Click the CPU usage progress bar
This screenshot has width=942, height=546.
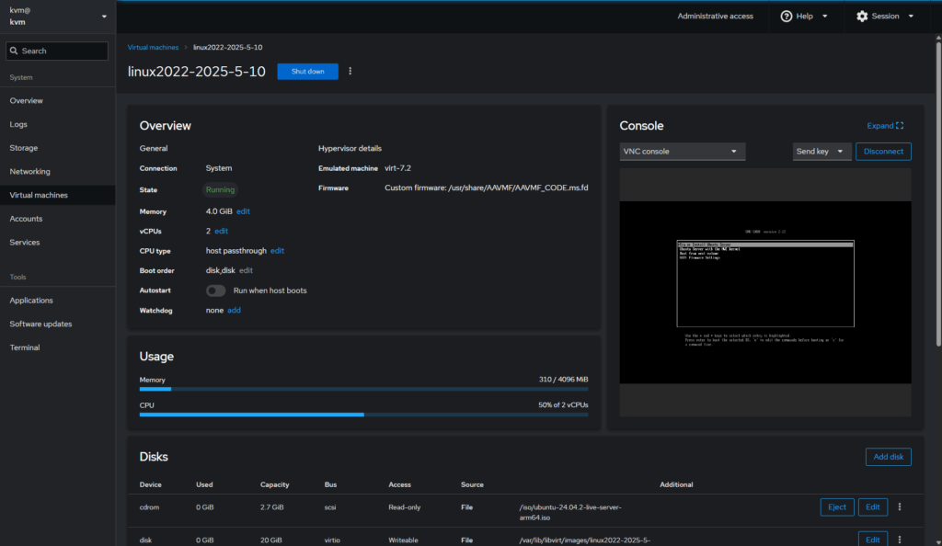(363, 415)
